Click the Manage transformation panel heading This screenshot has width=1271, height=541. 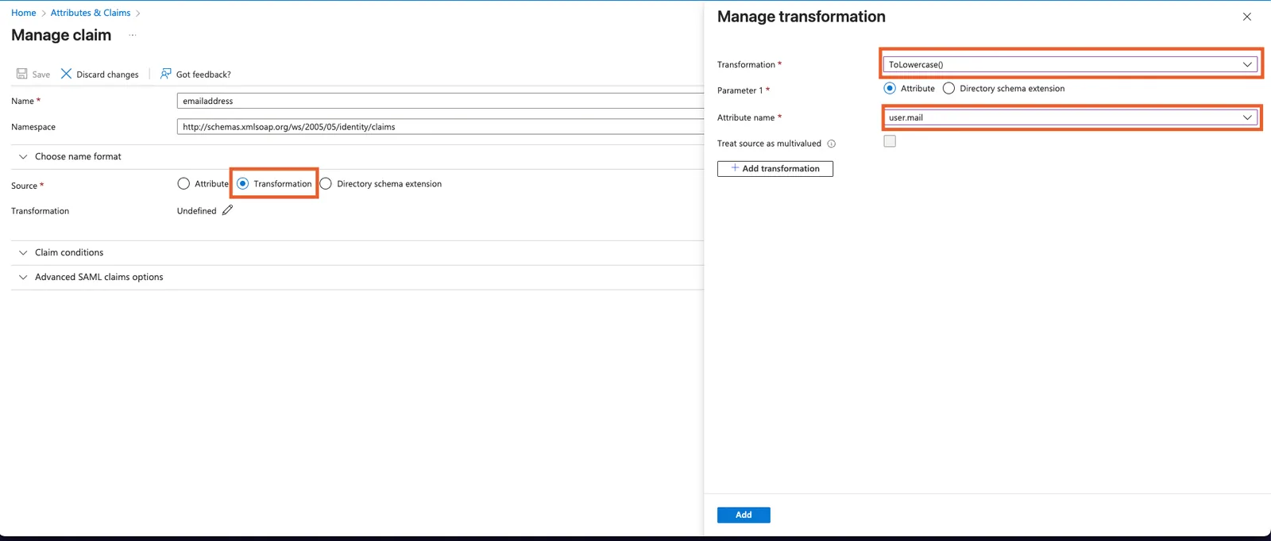[x=802, y=17]
